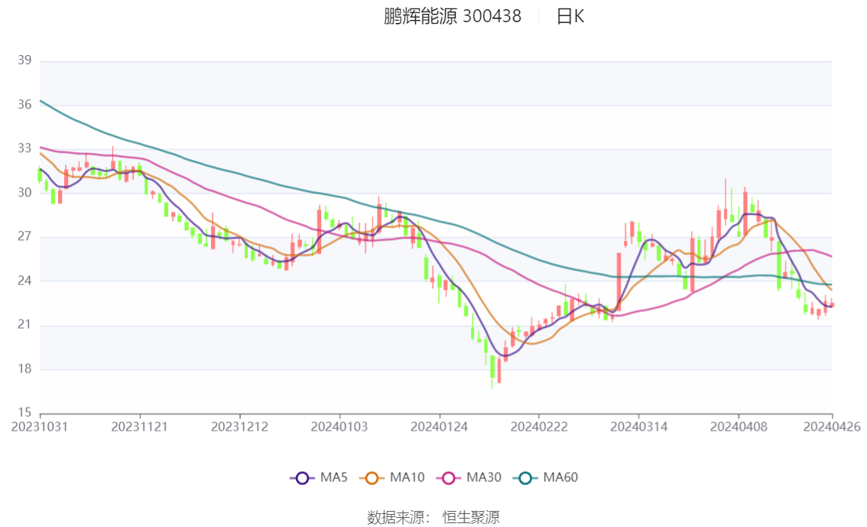Click the 日K chart type label
The height and width of the screenshot is (527, 867).
coord(570,16)
